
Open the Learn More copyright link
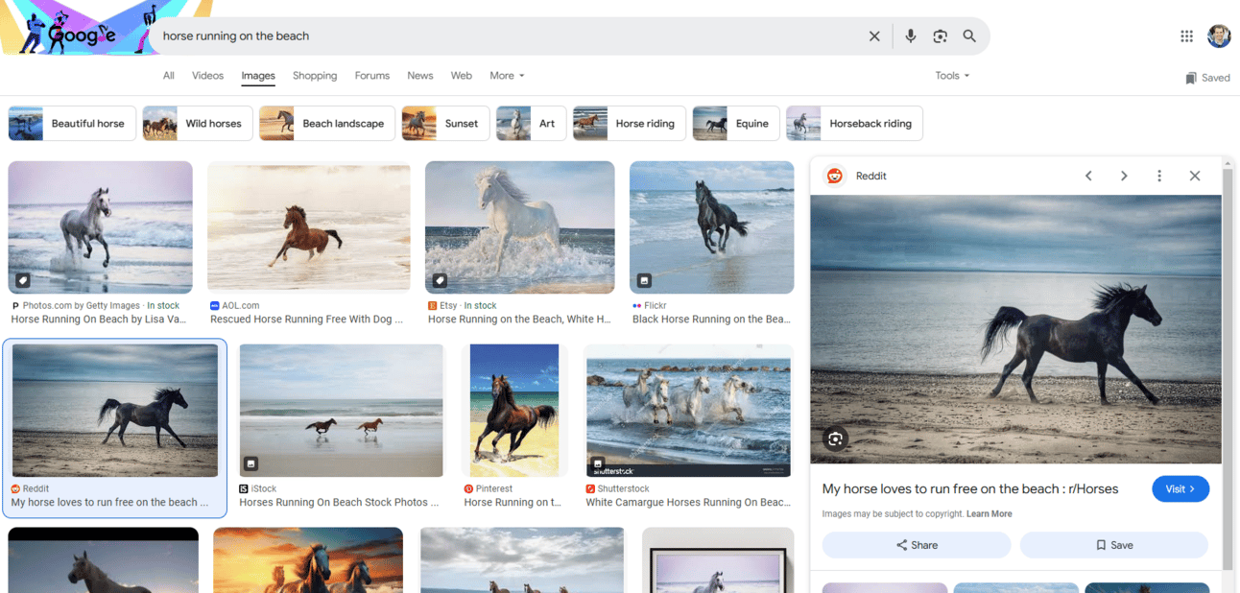pyautogui.click(x=990, y=514)
